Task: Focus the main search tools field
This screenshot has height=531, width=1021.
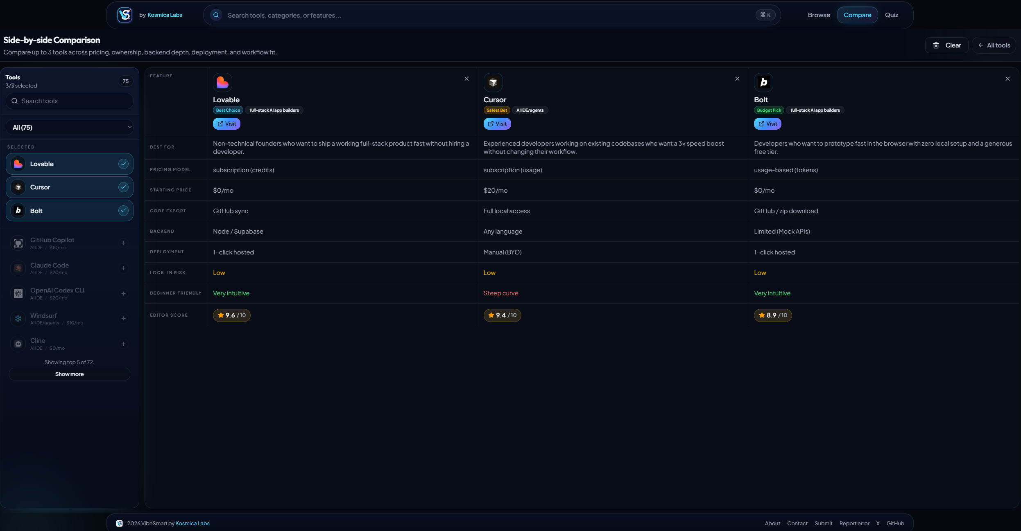Action: 491,15
